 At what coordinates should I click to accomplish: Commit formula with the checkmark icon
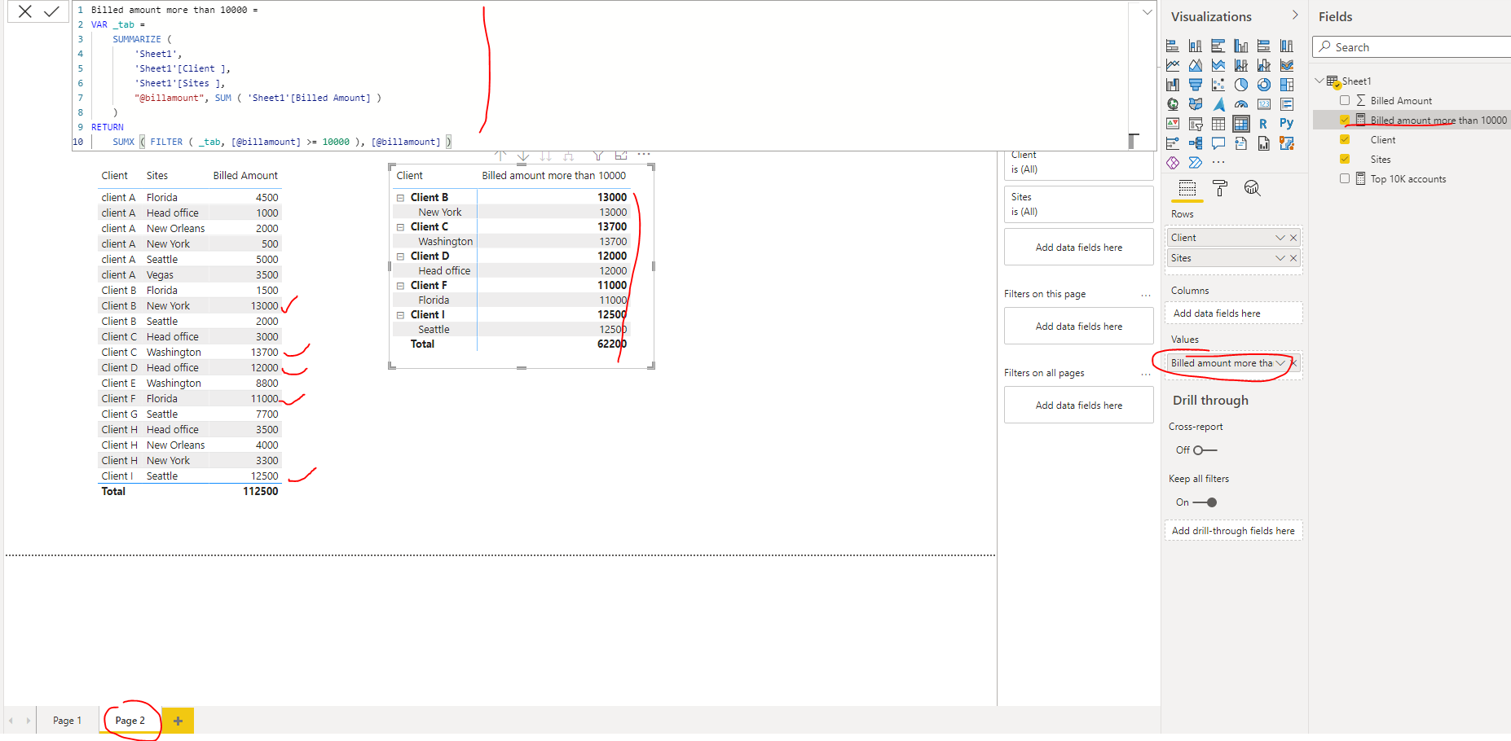click(51, 11)
